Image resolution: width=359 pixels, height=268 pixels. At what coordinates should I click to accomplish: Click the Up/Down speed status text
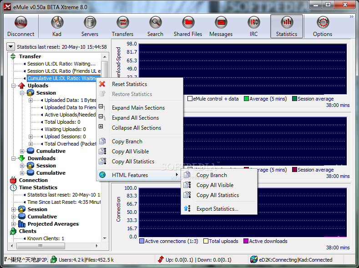(198, 260)
